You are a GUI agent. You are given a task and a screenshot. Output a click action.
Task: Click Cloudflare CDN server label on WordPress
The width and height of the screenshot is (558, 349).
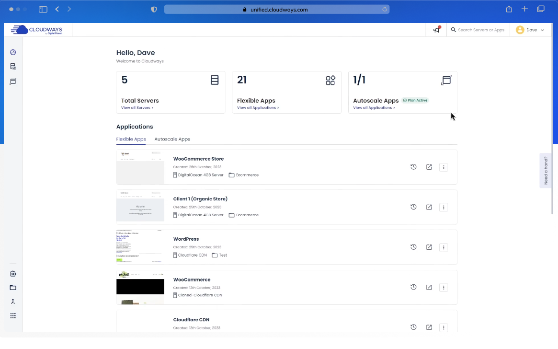pyautogui.click(x=190, y=255)
